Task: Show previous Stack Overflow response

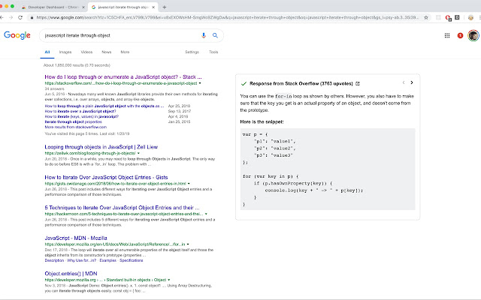Action: point(404,82)
